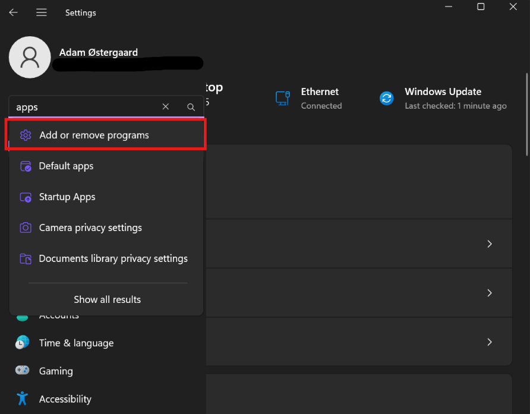Viewport: 530px width, 414px height.
Task: Click the Ethernet network icon
Action: coord(282,98)
